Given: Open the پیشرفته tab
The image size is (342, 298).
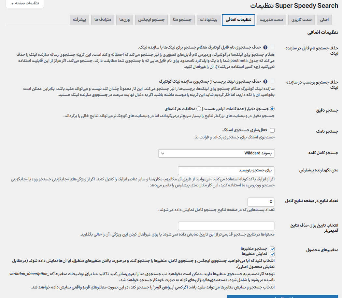Looking at the screenshot, I should coord(79,20).
